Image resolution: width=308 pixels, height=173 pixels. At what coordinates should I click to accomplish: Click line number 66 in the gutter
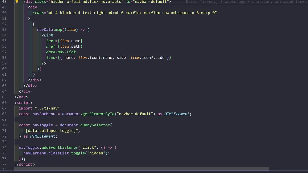[4, 103]
